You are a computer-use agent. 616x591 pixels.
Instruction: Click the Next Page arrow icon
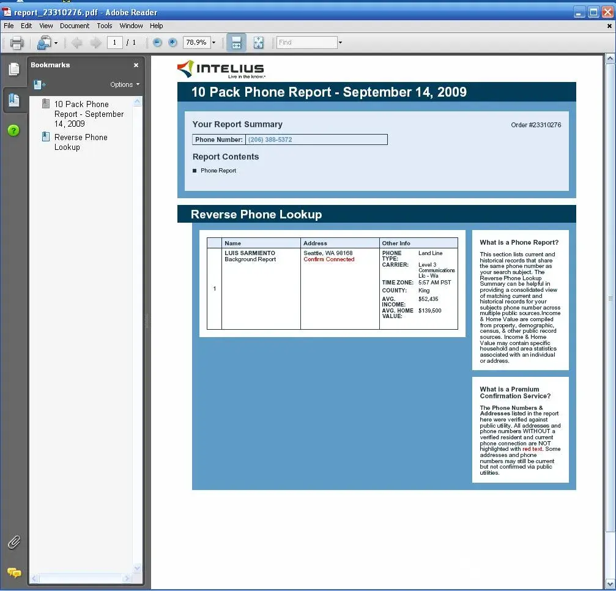coord(95,43)
